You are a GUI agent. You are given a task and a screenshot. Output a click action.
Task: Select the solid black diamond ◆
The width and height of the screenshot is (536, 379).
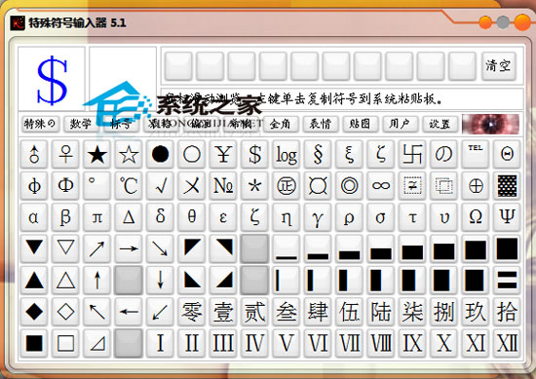point(34,312)
